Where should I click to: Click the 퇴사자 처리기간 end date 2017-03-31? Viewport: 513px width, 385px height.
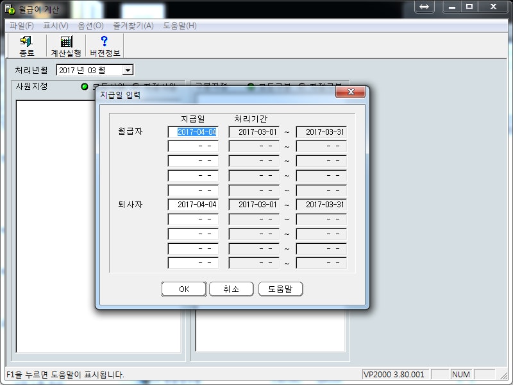(x=321, y=205)
